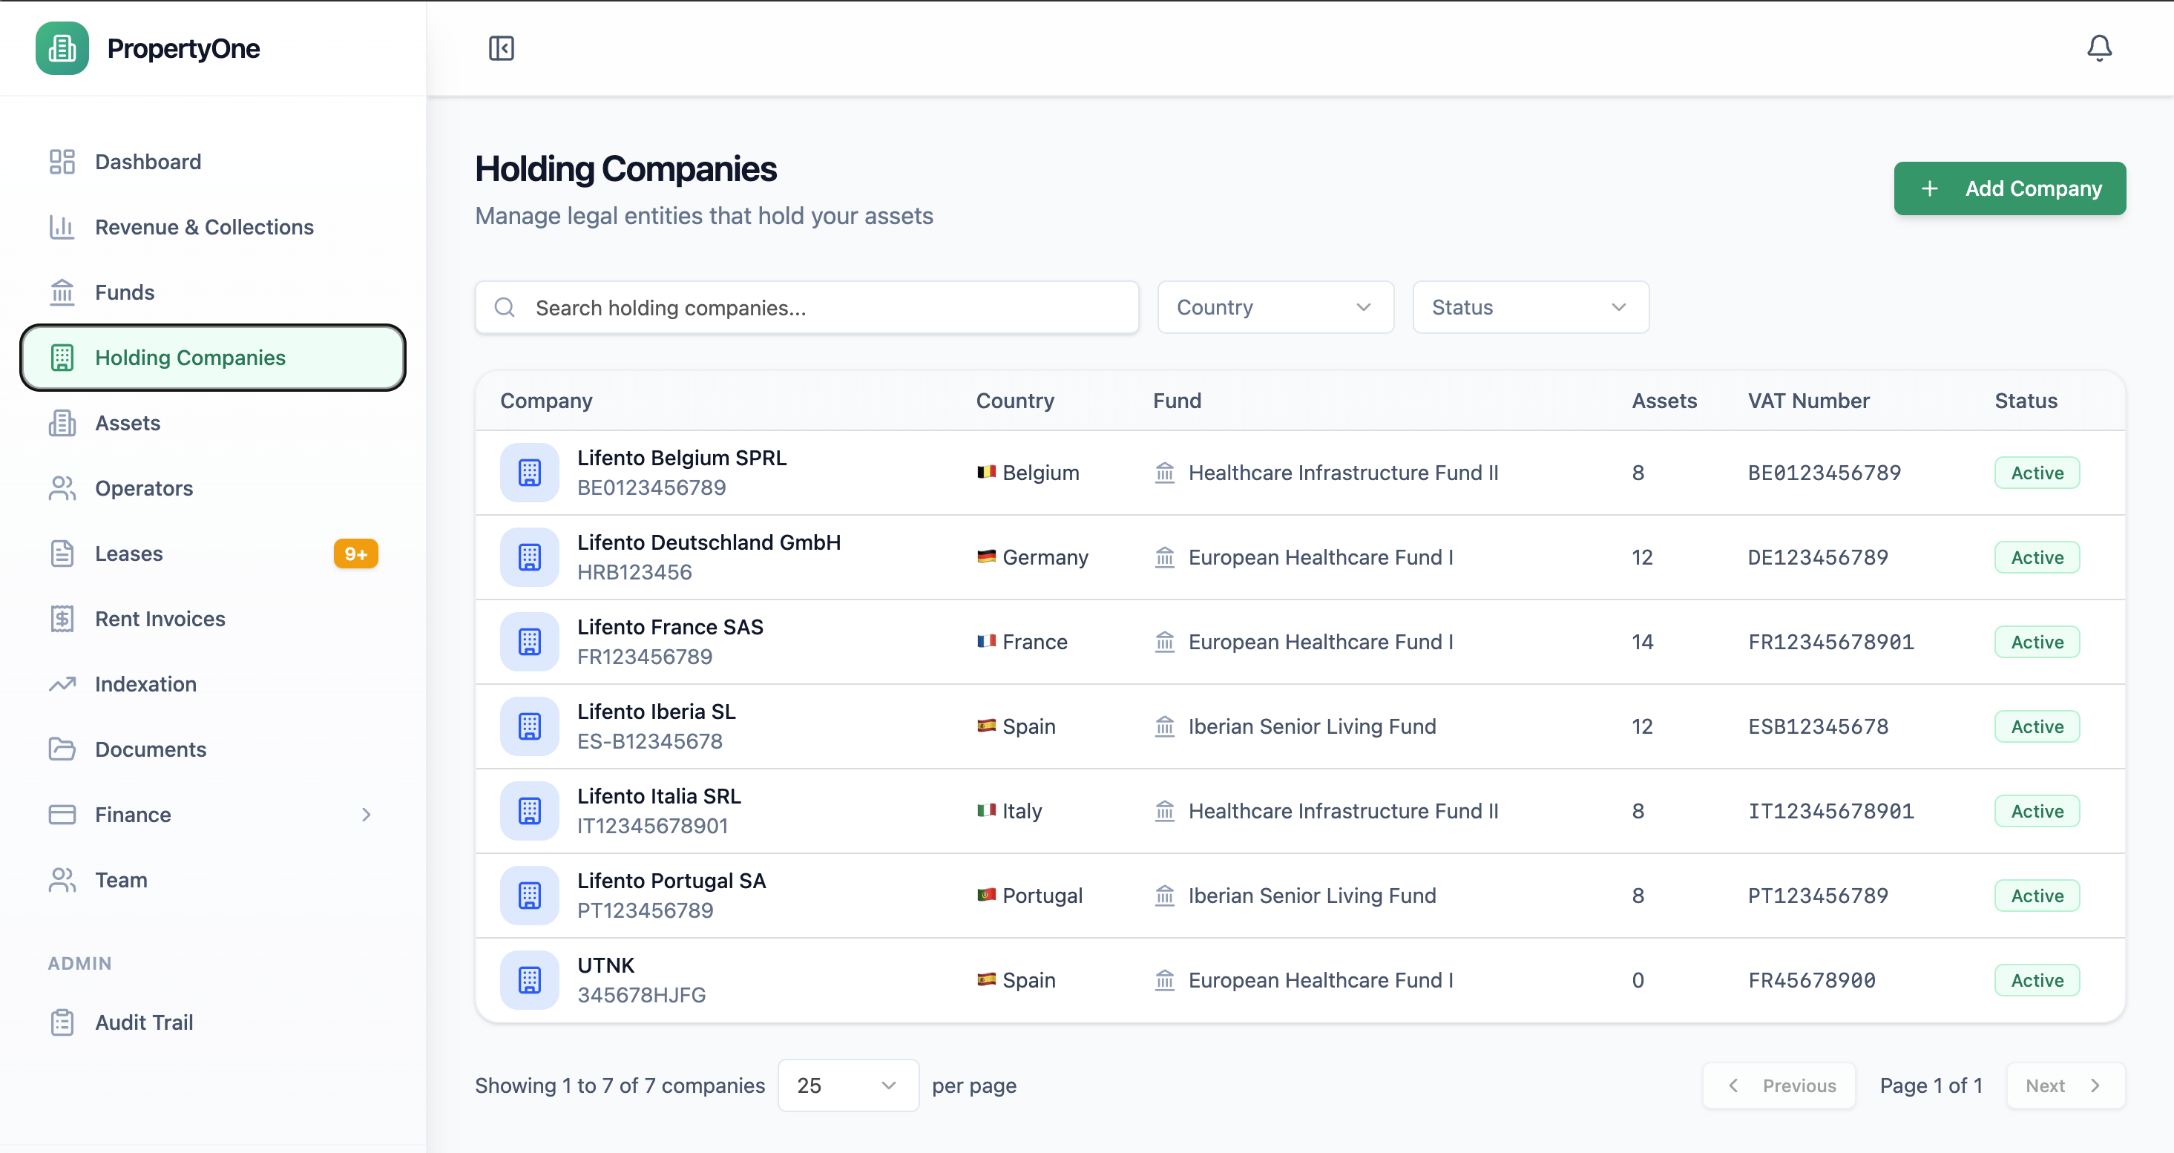Click Active badge for Lifento Iberia SL

(2037, 726)
